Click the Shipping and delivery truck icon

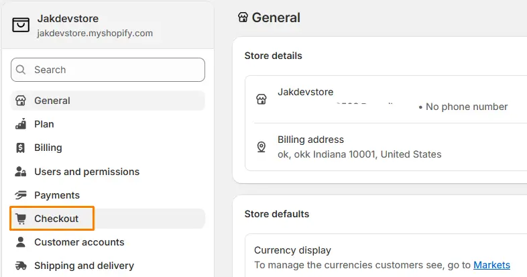pyautogui.click(x=21, y=266)
